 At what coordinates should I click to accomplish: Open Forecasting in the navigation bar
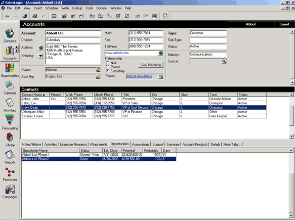tap(10, 122)
